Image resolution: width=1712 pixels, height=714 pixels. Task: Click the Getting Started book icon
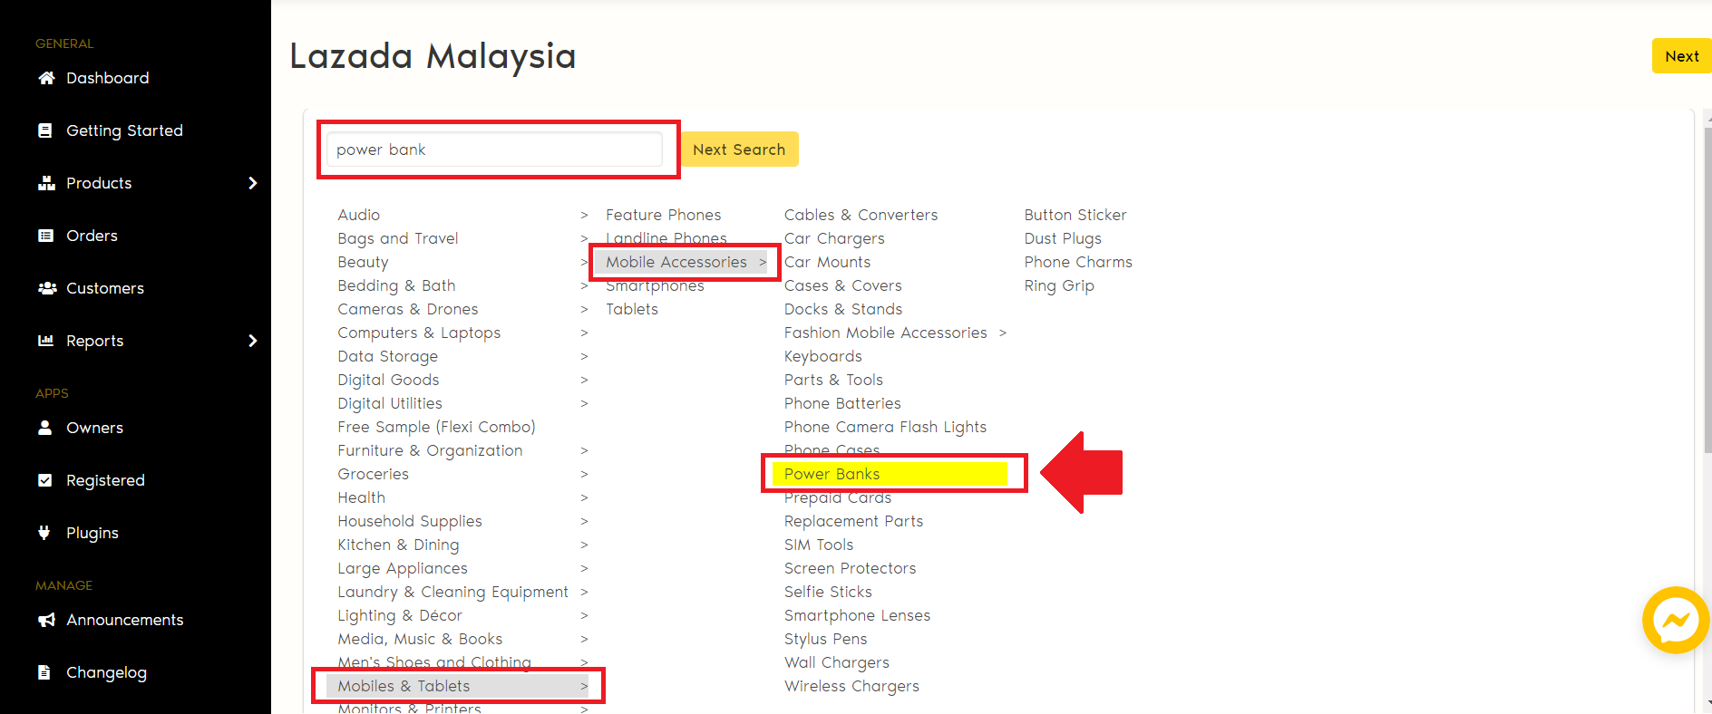click(x=45, y=130)
